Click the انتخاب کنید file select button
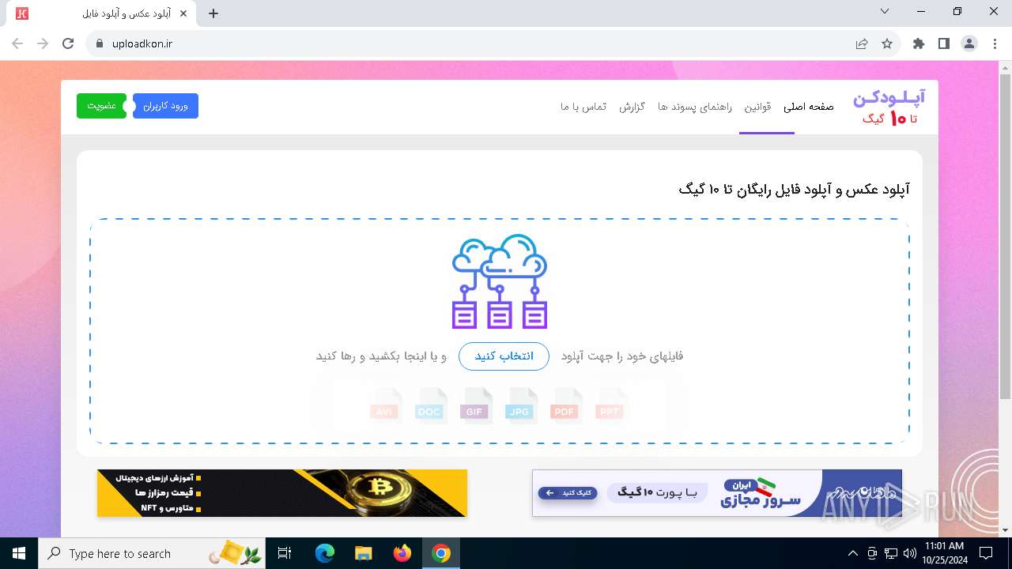This screenshot has width=1012, height=569. pyautogui.click(x=504, y=356)
